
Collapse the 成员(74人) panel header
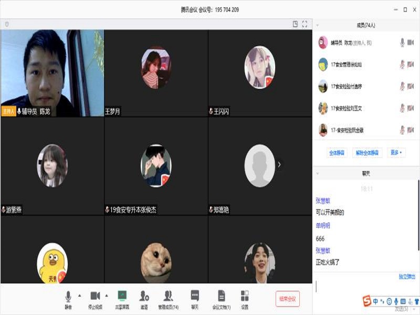point(318,25)
